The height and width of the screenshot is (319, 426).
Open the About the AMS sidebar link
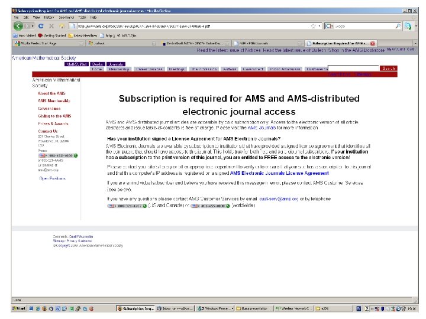pyautogui.click(x=51, y=93)
